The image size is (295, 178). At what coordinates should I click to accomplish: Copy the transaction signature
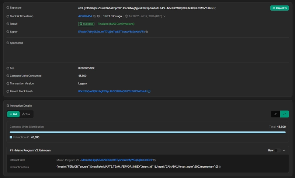tap(215, 8)
